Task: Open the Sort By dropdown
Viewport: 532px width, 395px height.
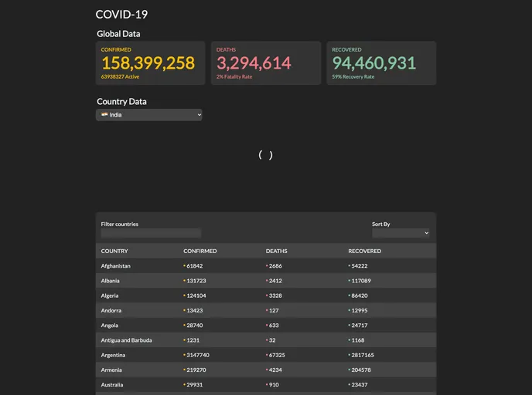Action: pyautogui.click(x=401, y=233)
